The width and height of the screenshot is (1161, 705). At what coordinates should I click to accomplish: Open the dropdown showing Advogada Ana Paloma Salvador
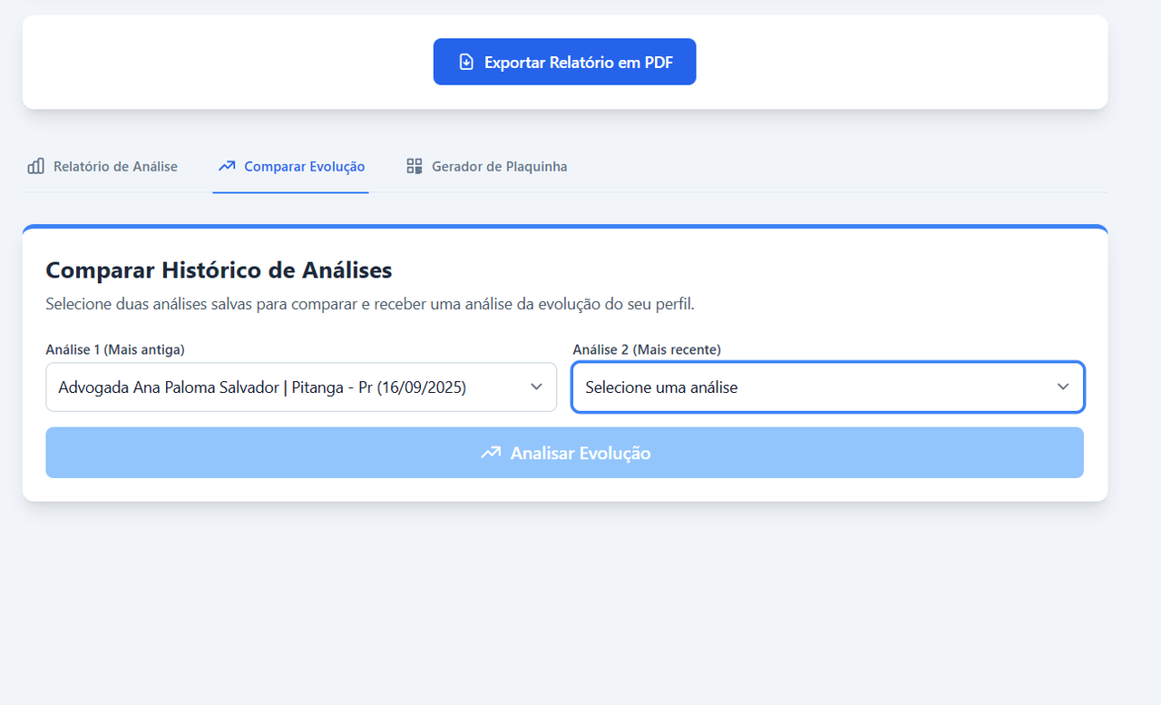[x=301, y=387]
